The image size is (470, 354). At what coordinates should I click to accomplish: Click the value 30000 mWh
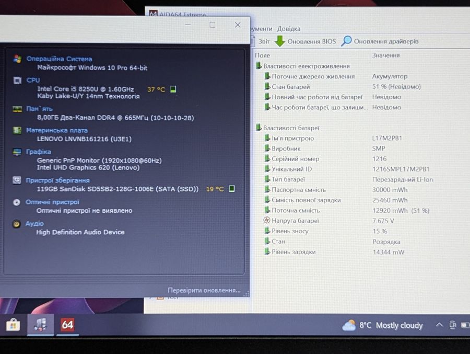(x=390, y=190)
